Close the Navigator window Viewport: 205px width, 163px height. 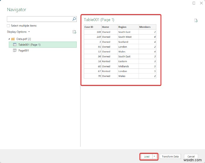point(201,3)
